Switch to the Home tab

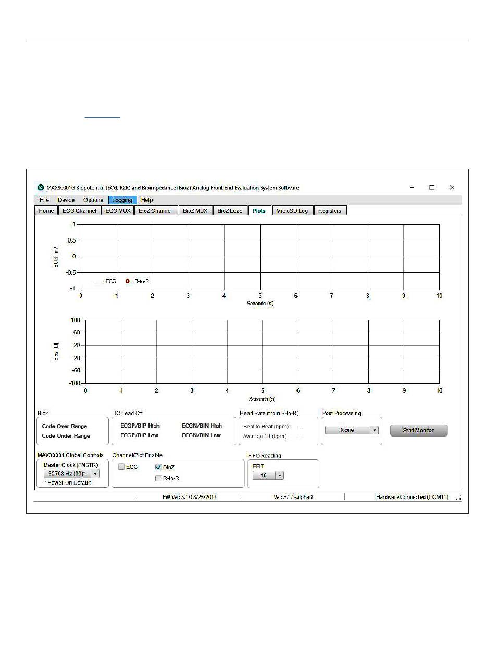(x=46, y=211)
